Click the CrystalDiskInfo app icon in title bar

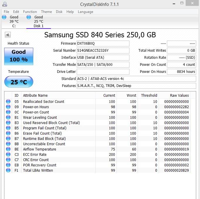tap(4, 4)
